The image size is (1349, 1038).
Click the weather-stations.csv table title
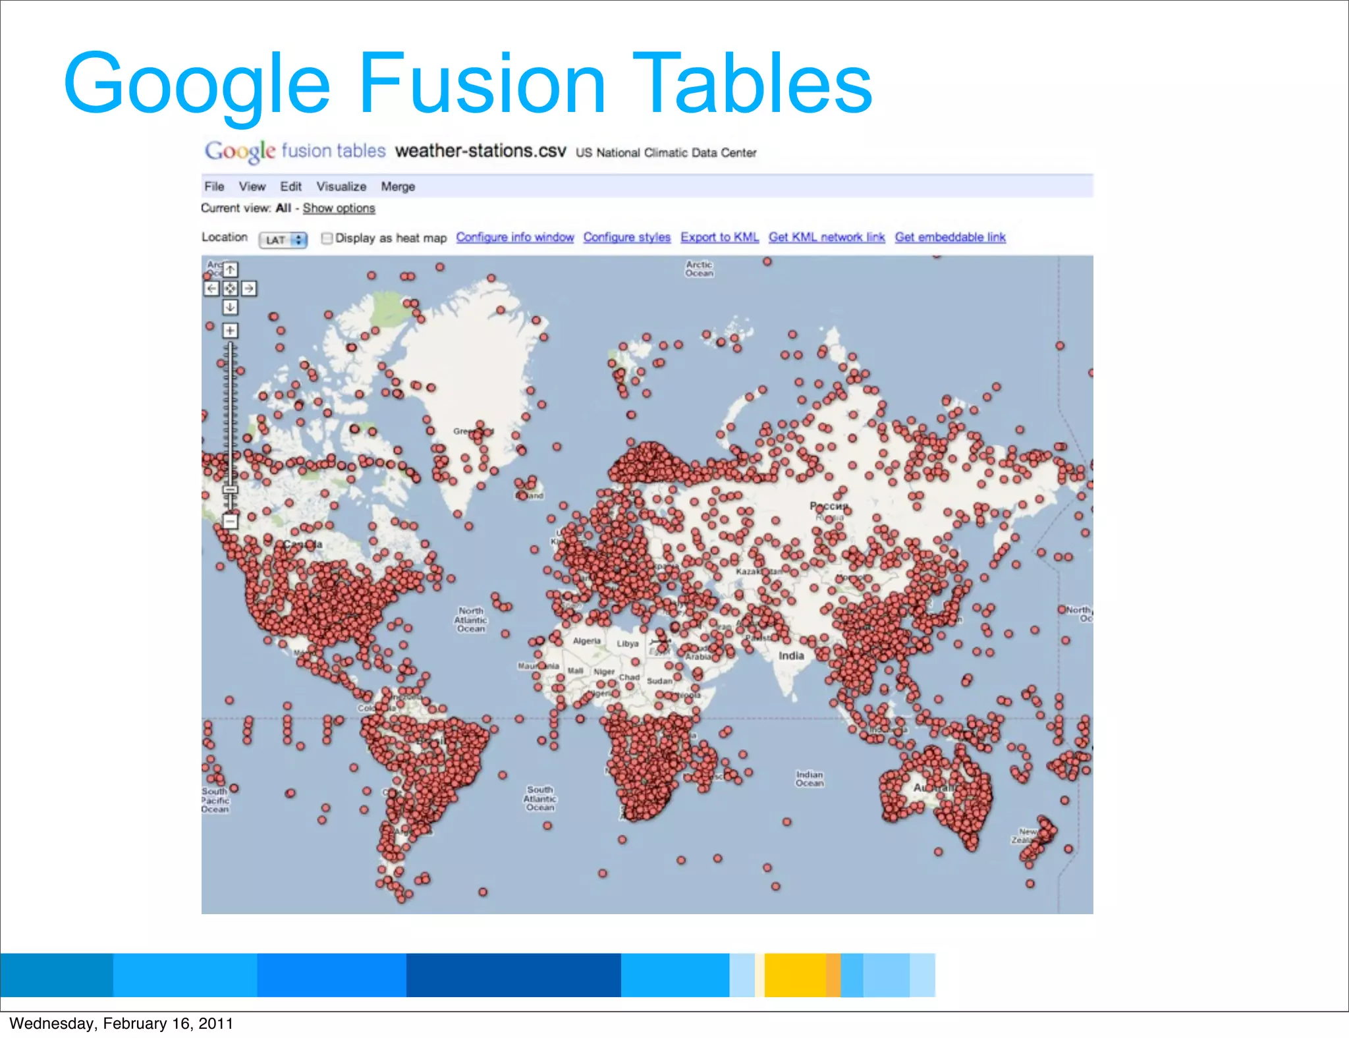pyautogui.click(x=481, y=151)
